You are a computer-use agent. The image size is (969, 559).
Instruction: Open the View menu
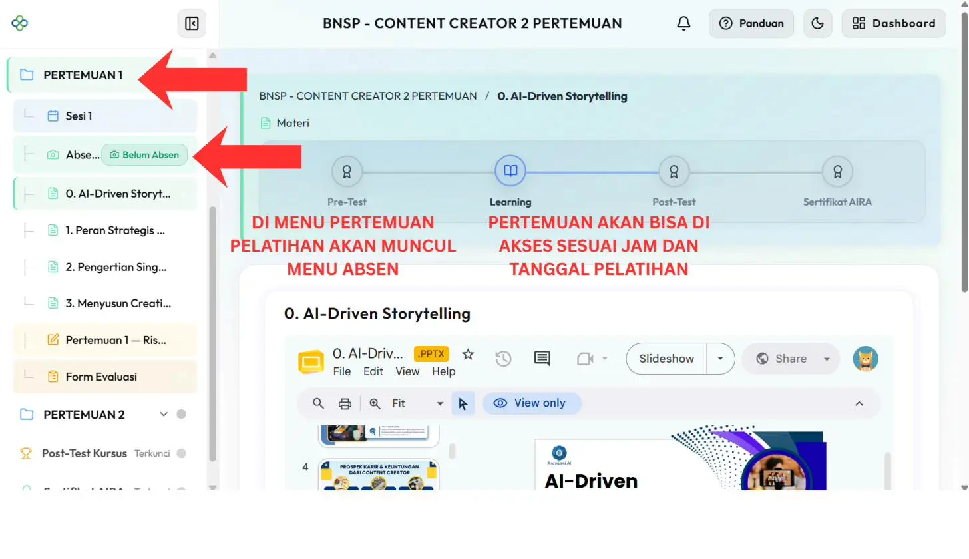(407, 371)
